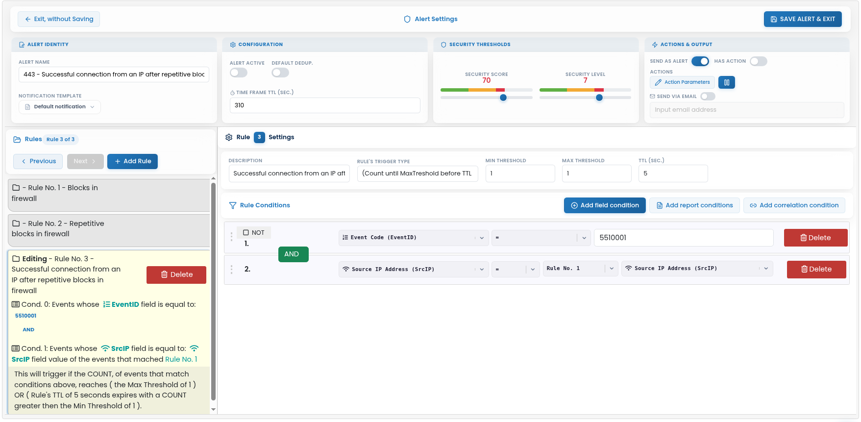Click the Rules folder icon
861x422 pixels.
coord(17,139)
